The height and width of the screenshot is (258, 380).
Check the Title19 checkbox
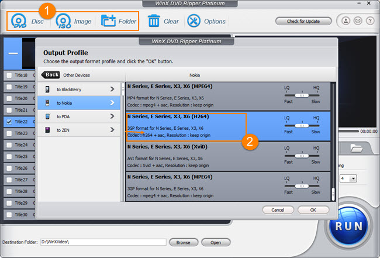point(9,87)
